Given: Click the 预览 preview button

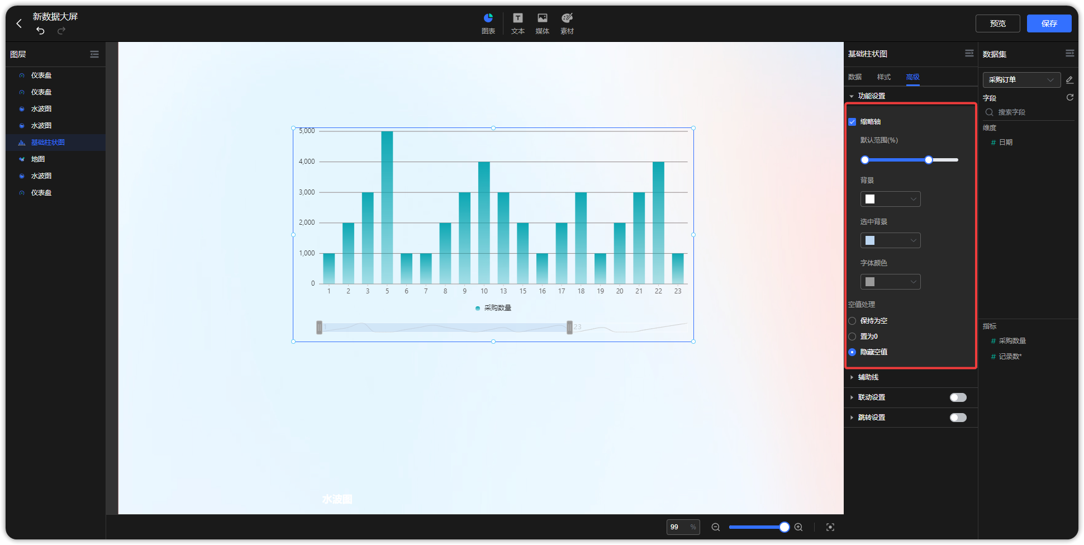Looking at the screenshot, I should [998, 23].
